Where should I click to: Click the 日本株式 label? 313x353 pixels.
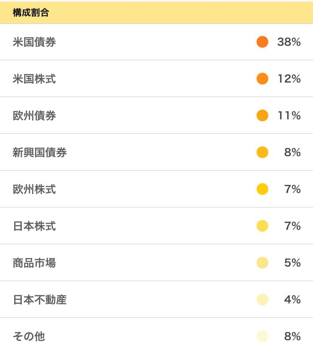click(x=34, y=226)
